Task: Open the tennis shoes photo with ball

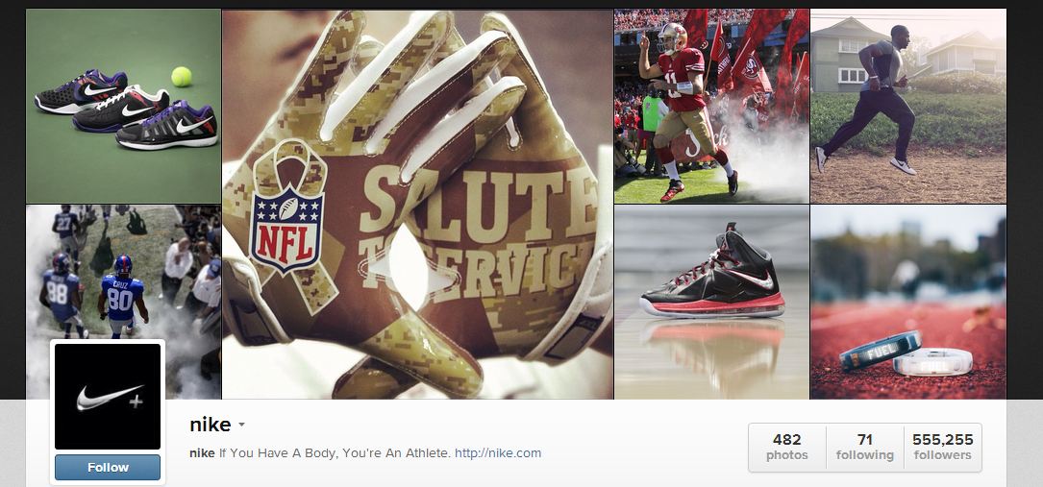Action: tap(123, 106)
